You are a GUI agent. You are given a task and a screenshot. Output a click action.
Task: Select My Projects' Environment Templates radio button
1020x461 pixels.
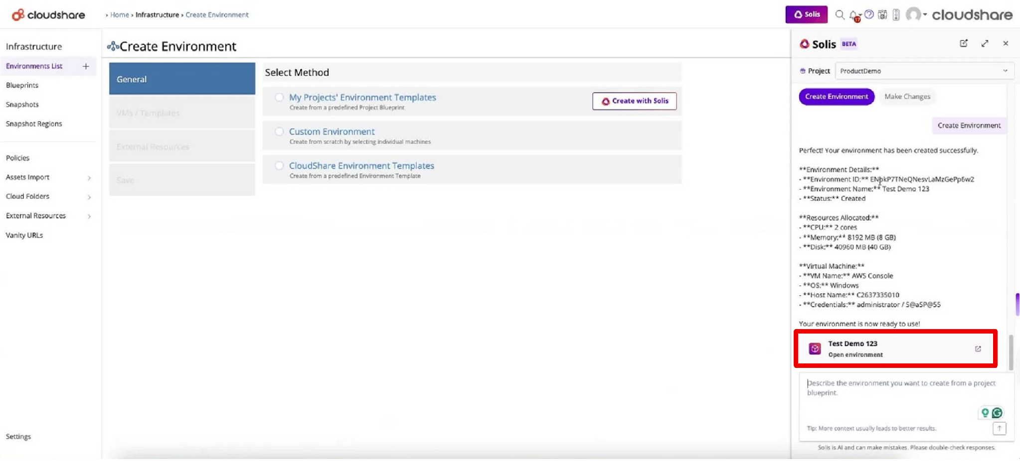point(279,97)
